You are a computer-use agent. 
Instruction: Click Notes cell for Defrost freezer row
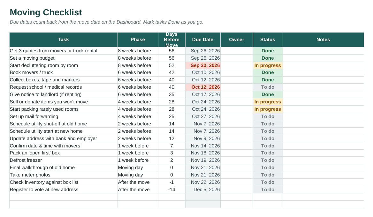(x=323, y=161)
